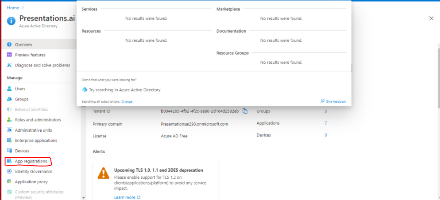This screenshot has height=200, width=440.
Task: Click the App registrations icon
Action: click(x=9, y=161)
